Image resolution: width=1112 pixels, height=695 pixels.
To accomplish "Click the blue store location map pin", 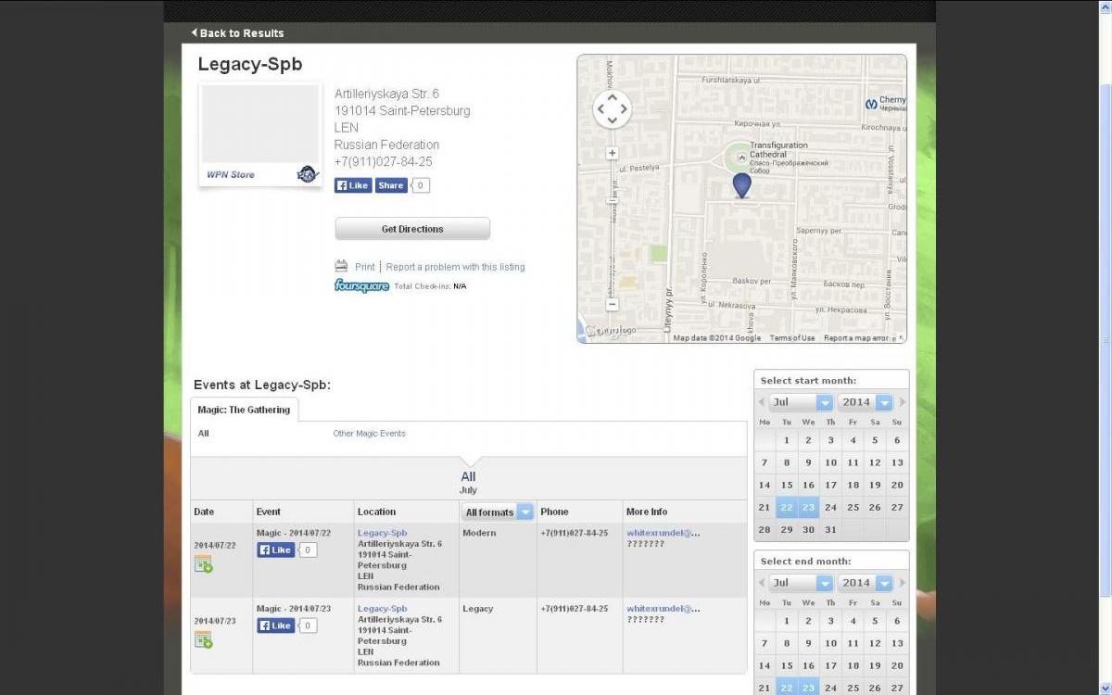I will pyautogui.click(x=741, y=185).
